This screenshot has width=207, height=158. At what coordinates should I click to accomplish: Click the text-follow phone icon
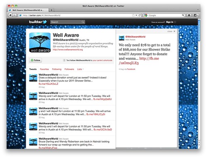pyautogui.click(x=64, y=60)
